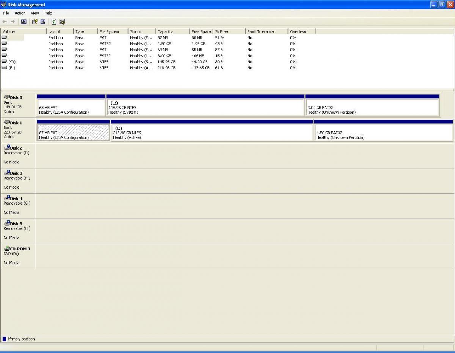Click the Disk 3 removable (F:) icon
This screenshot has height=353, width=455.
7,173
